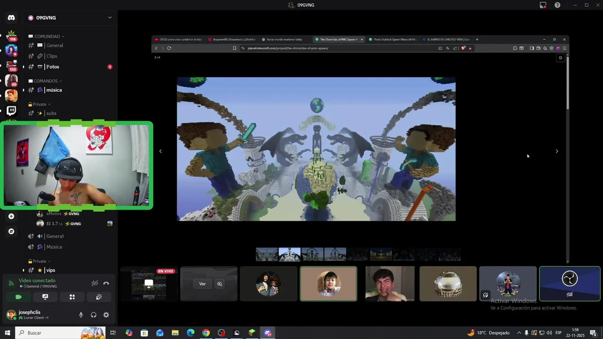Open Windows notification center
603x339 pixels.
coord(594,333)
